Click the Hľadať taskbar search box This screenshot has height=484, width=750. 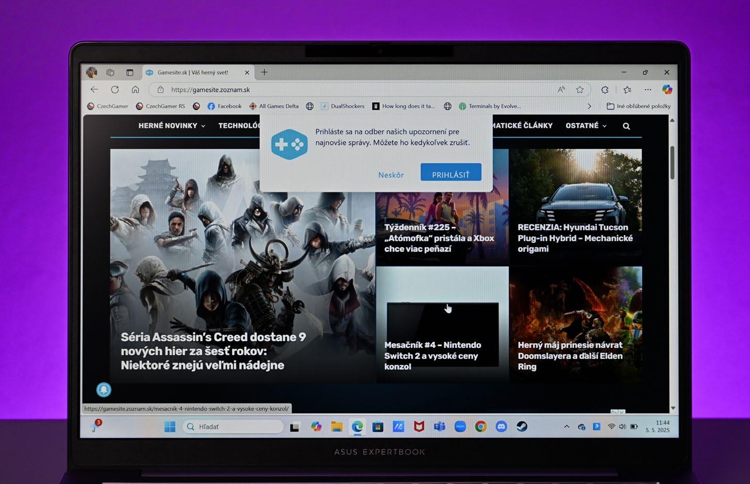tap(233, 427)
